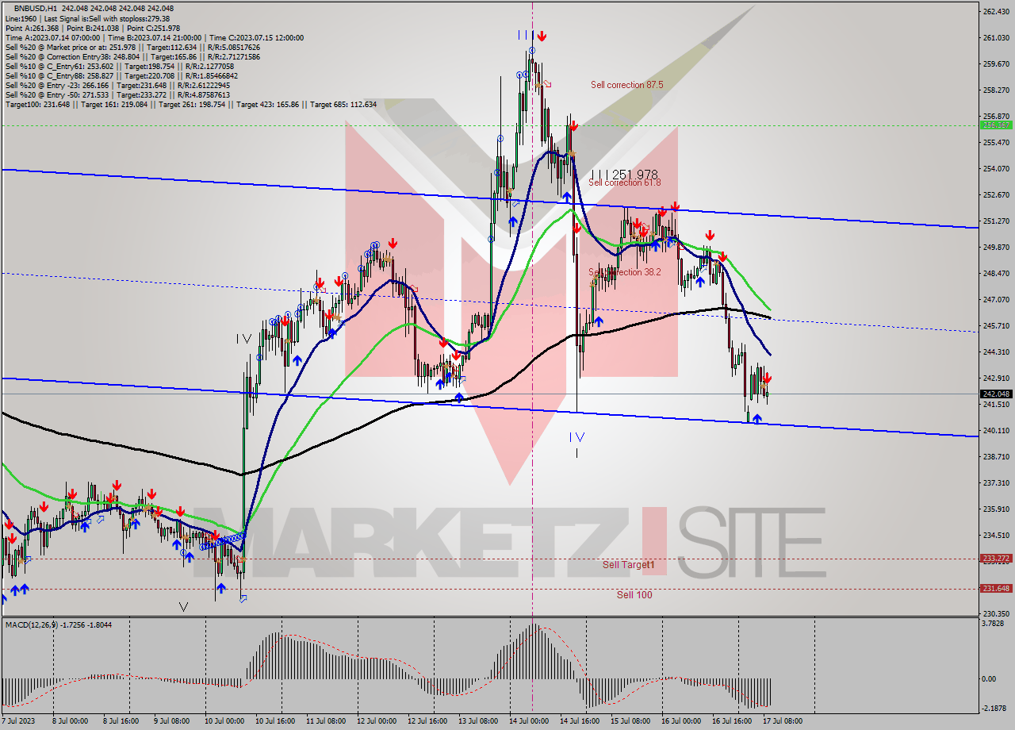Click the 238.710 price axis label
Image resolution: width=1015 pixels, height=730 pixels.
996,456
